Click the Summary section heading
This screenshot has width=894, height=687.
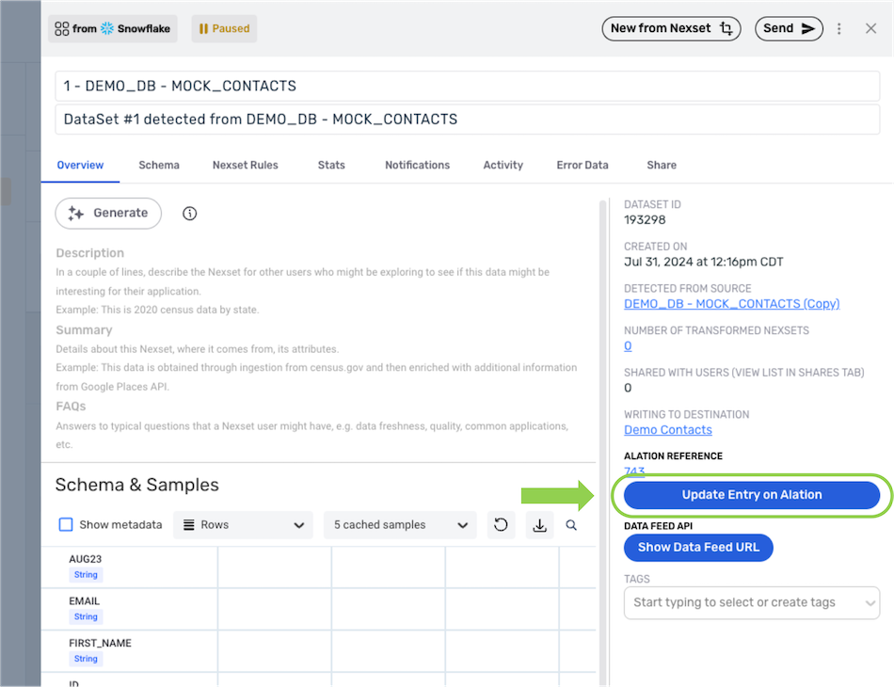[84, 330]
